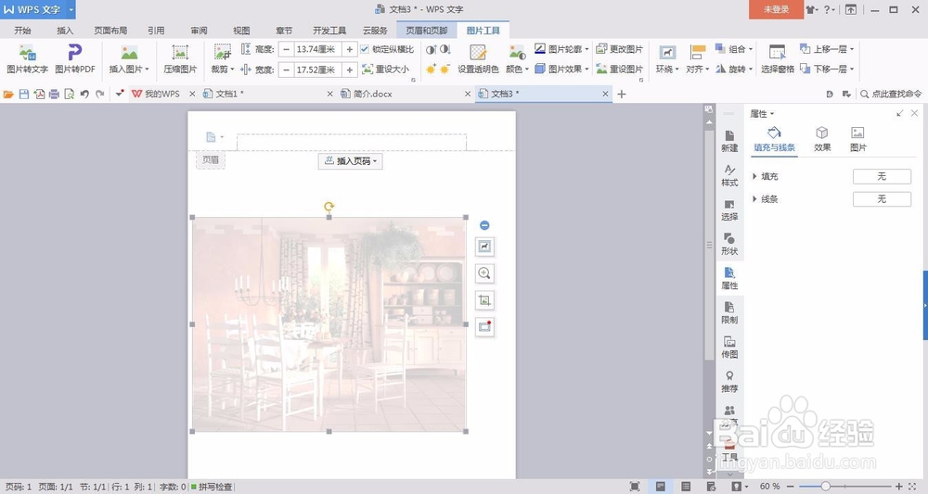The image size is (928, 494).
Task: Click plus to add new document tab
Action: [x=622, y=94]
